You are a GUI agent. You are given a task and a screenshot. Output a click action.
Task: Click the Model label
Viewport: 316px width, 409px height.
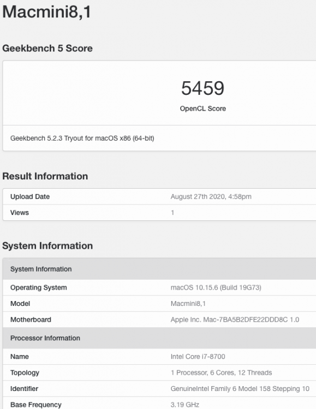(x=20, y=304)
